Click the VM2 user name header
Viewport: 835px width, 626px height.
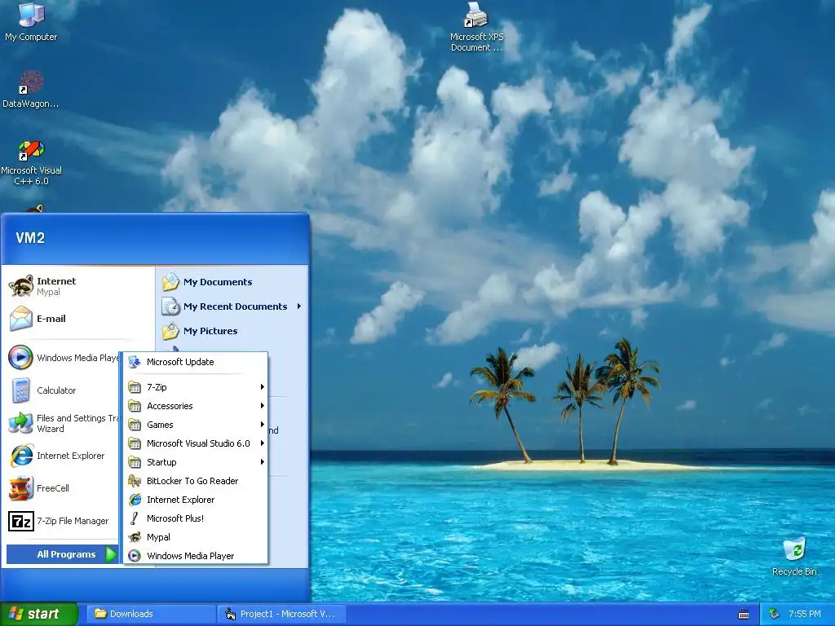point(30,238)
